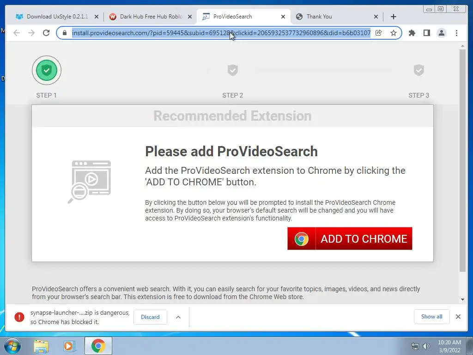Open the network tray icon
The width and height of the screenshot is (473, 355).
pos(415,346)
